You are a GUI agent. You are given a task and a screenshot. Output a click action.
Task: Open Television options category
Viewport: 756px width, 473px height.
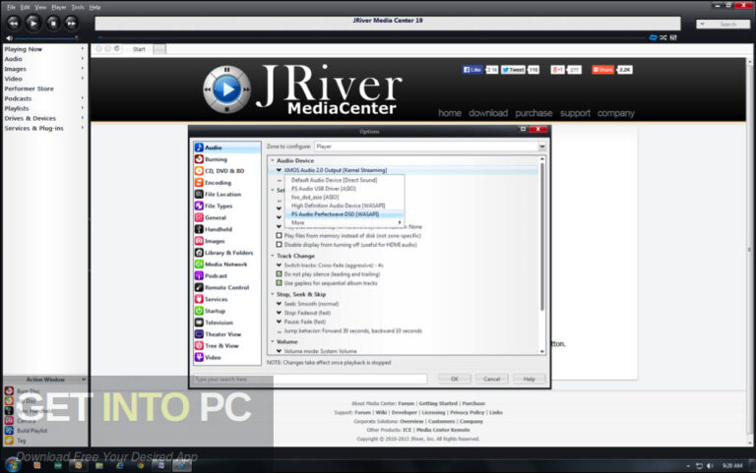point(219,323)
